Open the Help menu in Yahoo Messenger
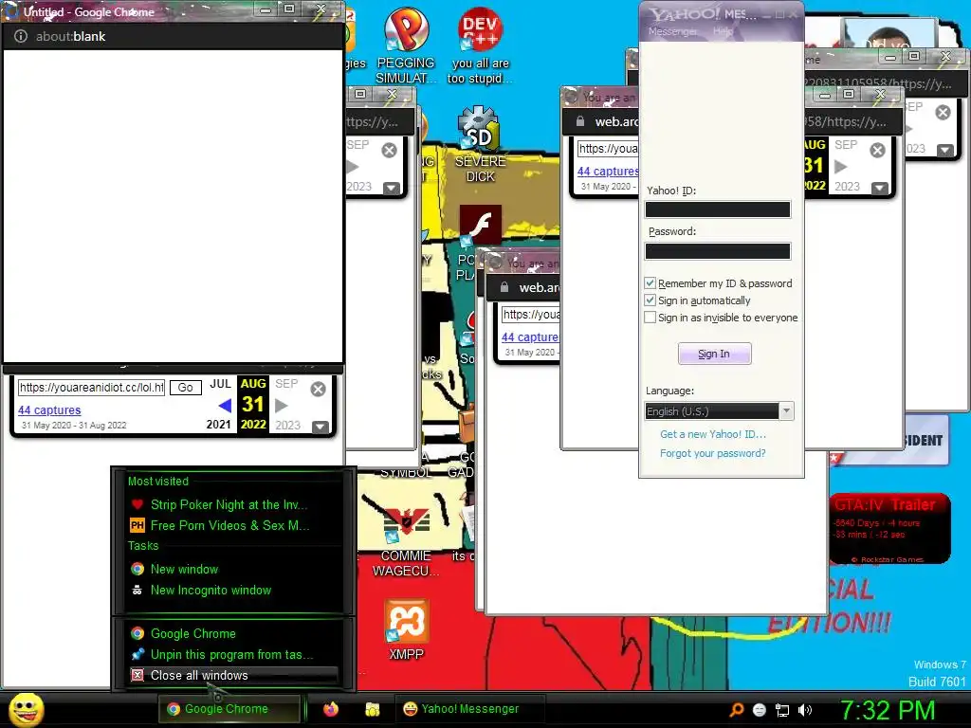971x728 pixels. pos(722,31)
